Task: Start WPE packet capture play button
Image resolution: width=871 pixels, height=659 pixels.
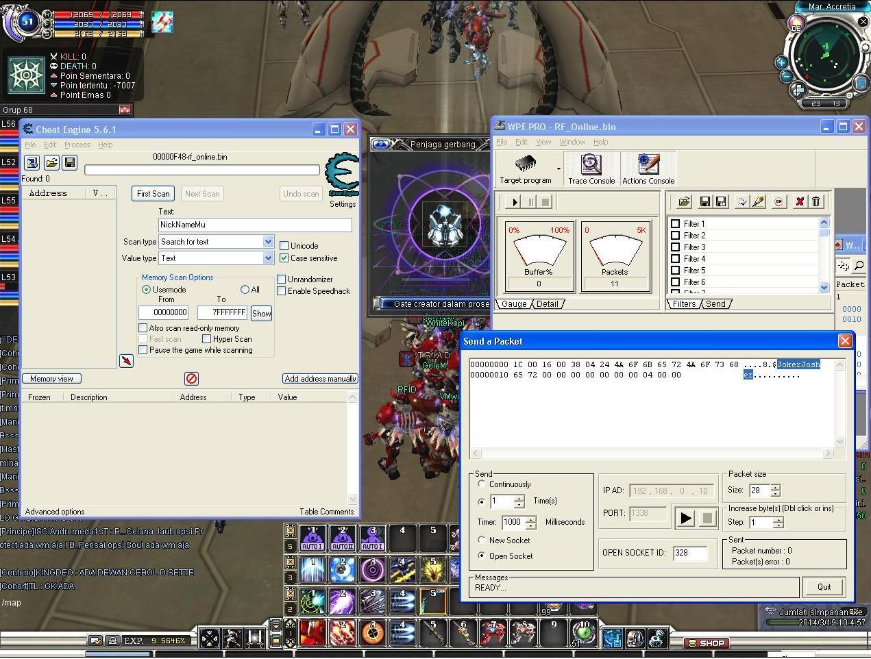Action: (x=514, y=201)
